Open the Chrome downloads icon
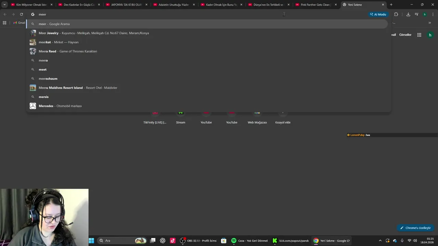The height and width of the screenshot is (246, 438). point(408,14)
